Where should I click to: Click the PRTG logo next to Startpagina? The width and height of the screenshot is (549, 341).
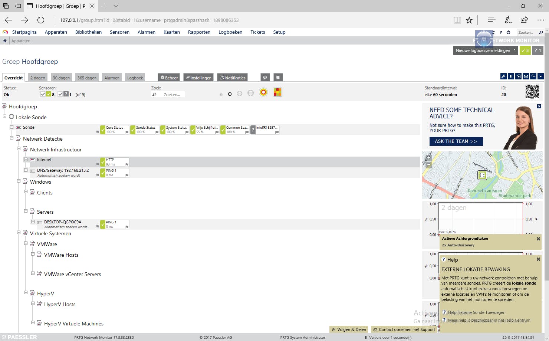pyautogui.click(x=5, y=32)
